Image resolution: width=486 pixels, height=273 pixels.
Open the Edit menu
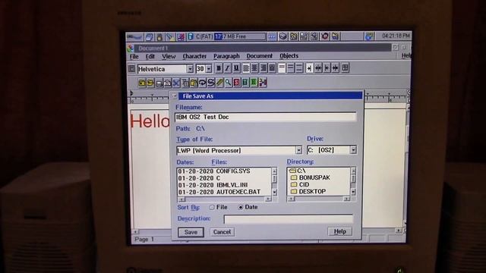[150, 56]
